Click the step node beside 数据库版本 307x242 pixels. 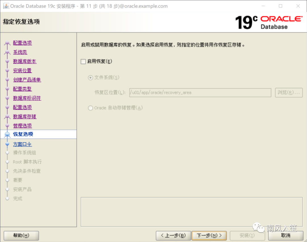click(7, 61)
